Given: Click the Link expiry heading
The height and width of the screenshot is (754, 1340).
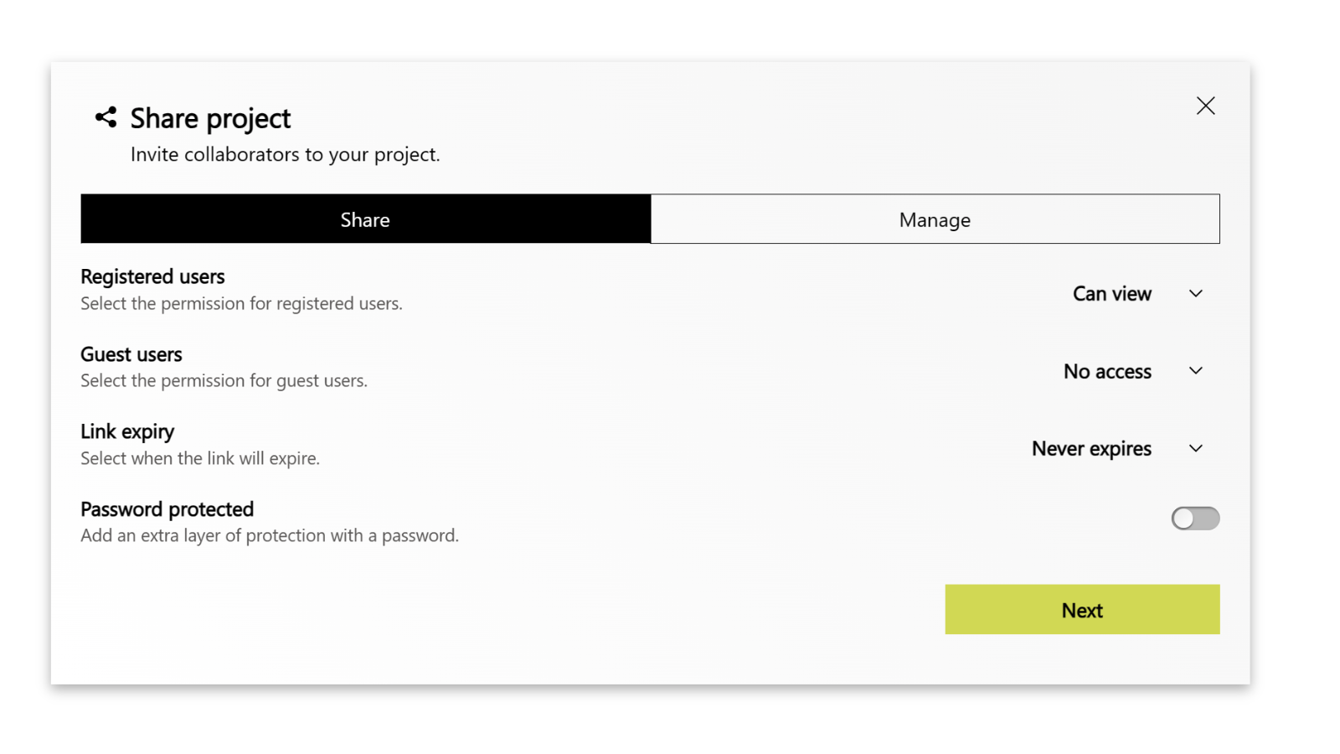Looking at the screenshot, I should (x=127, y=431).
